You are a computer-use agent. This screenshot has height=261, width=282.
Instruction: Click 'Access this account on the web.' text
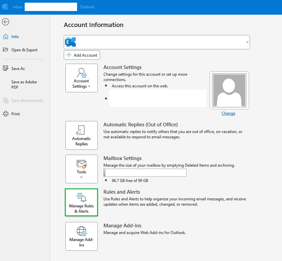pyautogui.click(x=140, y=86)
